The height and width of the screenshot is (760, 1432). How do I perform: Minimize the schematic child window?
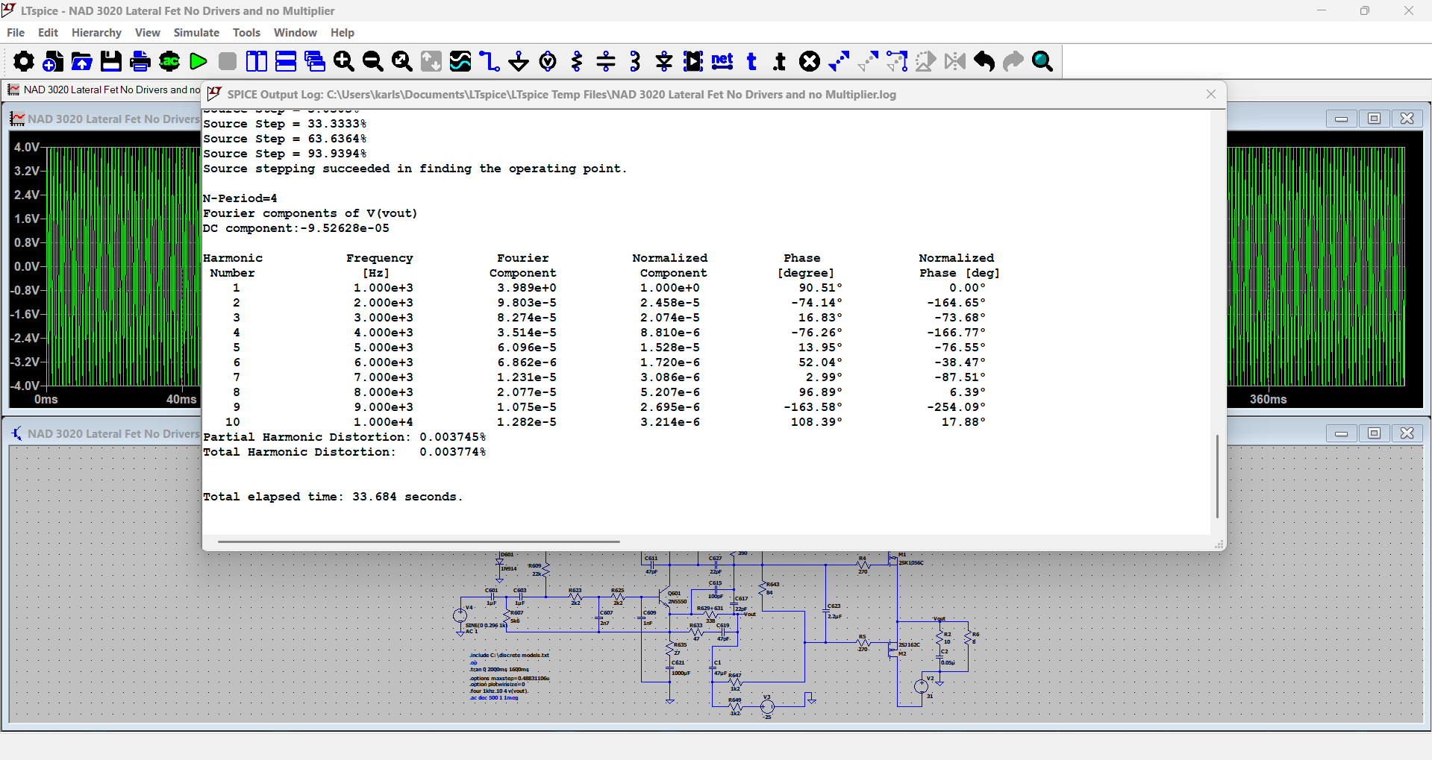pyautogui.click(x=1341, y=433)
